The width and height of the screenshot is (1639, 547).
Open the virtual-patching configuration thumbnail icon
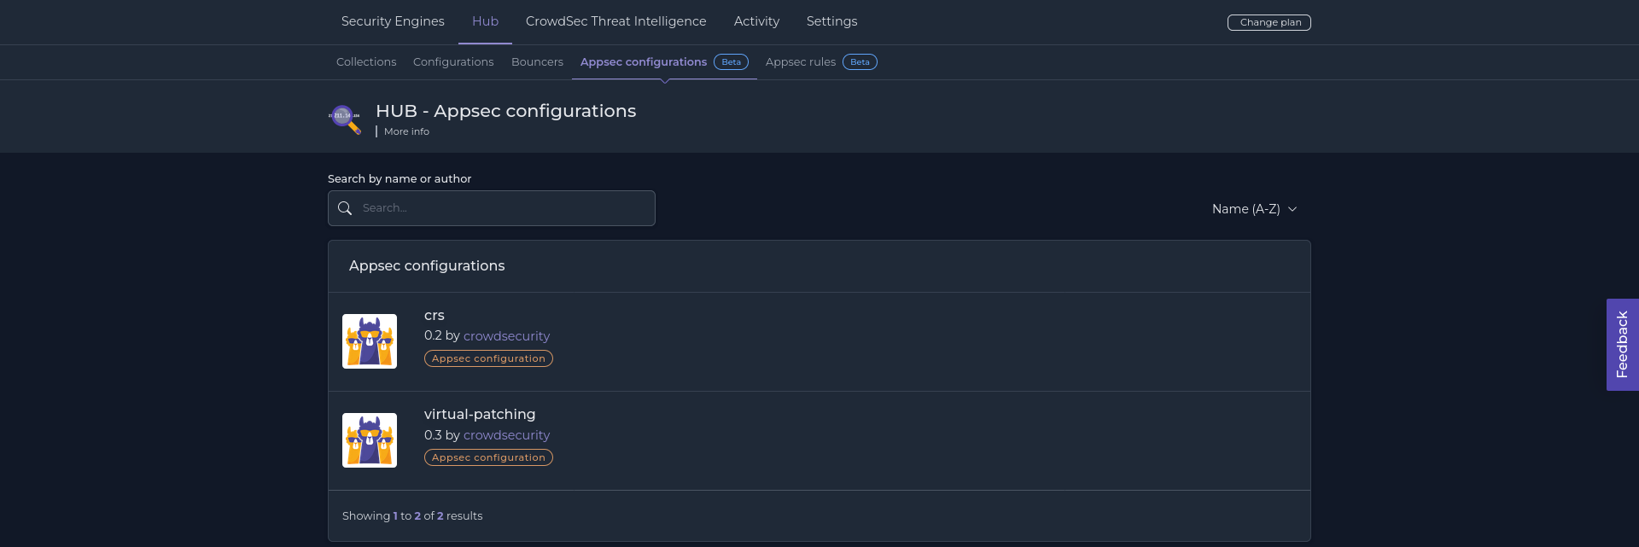click(x=369, y=439)
